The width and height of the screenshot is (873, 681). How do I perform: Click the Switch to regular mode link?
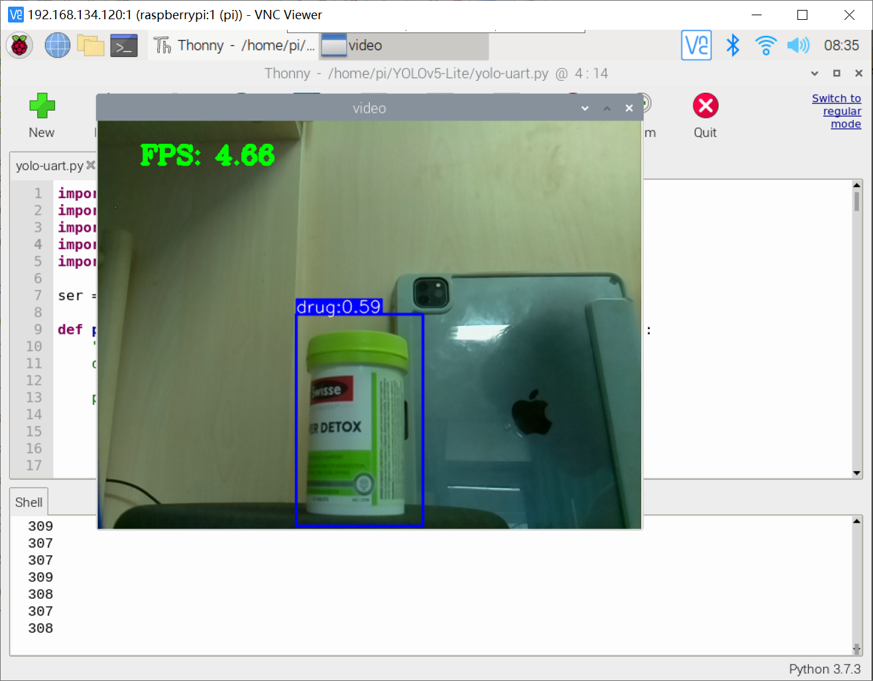(837, 111)
